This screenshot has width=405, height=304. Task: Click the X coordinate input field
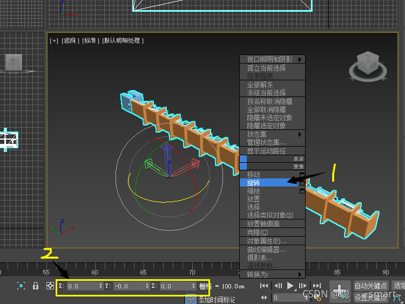coord(83,286)
